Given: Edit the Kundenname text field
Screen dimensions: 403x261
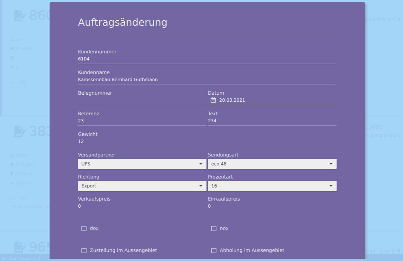Looking at the screenshot, I should point(207,80).
